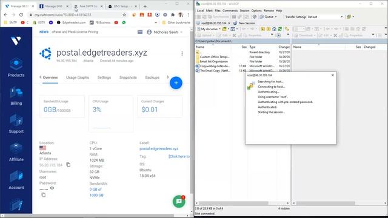Screen dimensions: 388x218
Task: Switch to the Backups tab
Action: coord(152,78)
